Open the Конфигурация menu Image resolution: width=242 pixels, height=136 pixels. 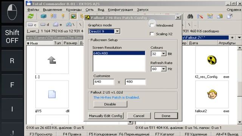120,9
